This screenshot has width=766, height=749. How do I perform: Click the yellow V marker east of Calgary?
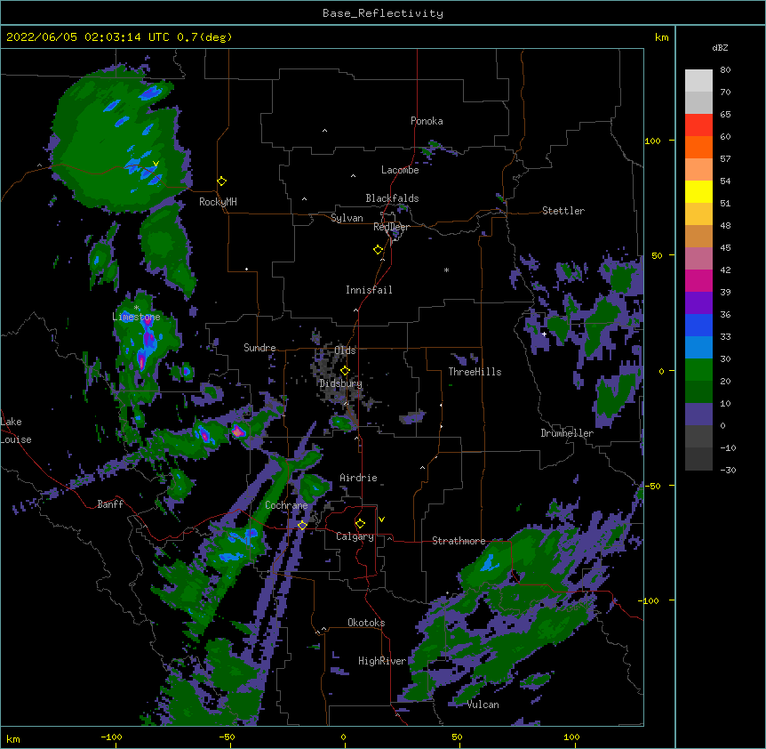coord(381,519)
